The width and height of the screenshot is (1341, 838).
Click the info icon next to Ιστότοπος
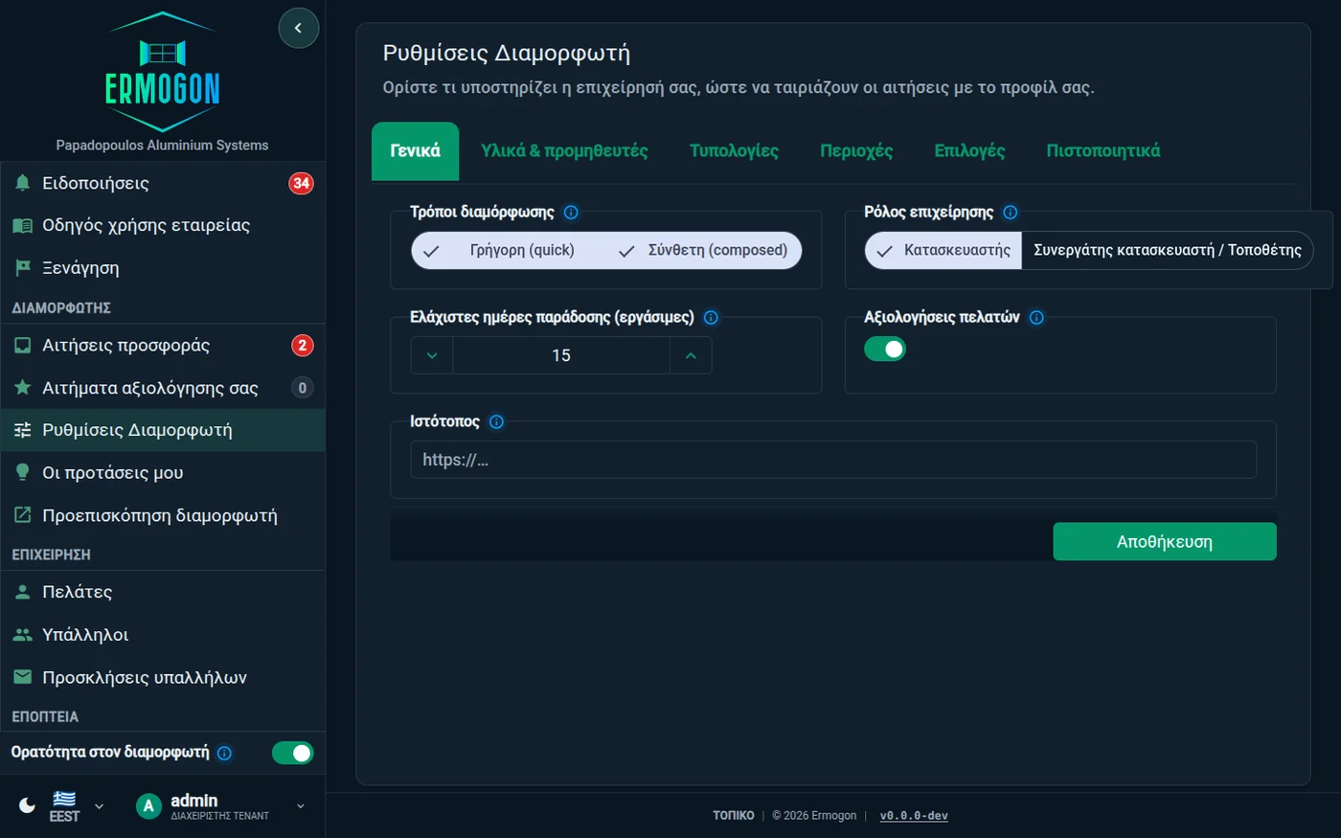tap(496, 421)
